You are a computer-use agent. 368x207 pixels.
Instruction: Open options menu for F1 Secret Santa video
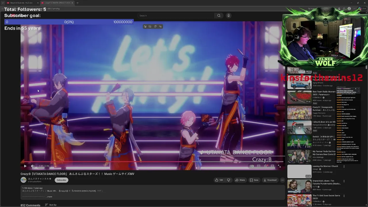(344, 196)
